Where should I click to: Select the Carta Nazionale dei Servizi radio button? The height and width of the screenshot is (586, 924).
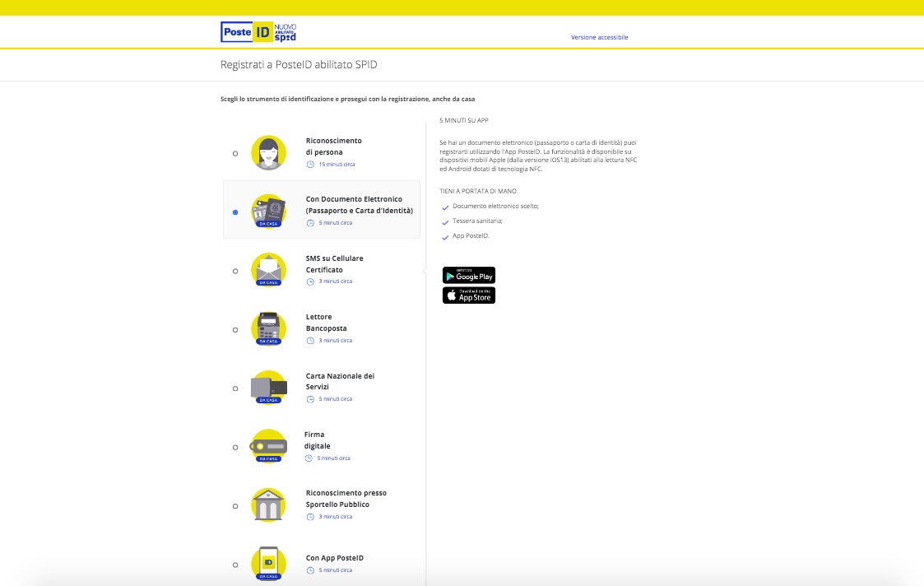(x=235, y=388)
